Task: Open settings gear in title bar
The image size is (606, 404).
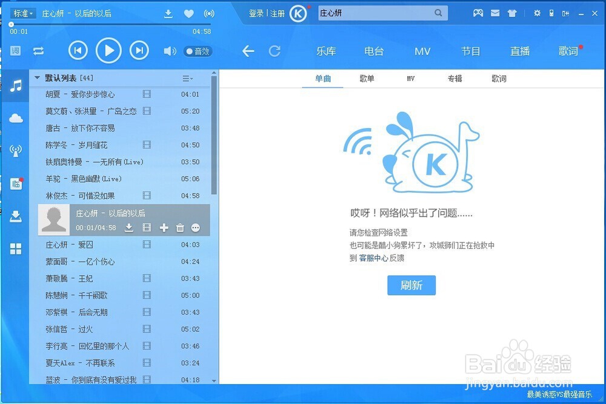Action: [537, 13]
